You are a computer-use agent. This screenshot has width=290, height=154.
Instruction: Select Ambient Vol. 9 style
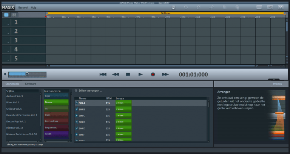(x=15, y=96)
